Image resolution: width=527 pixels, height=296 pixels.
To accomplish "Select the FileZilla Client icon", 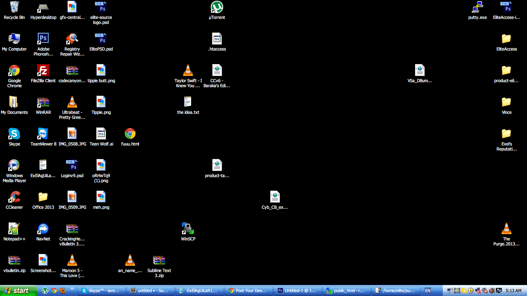I will tap(43, 71).
